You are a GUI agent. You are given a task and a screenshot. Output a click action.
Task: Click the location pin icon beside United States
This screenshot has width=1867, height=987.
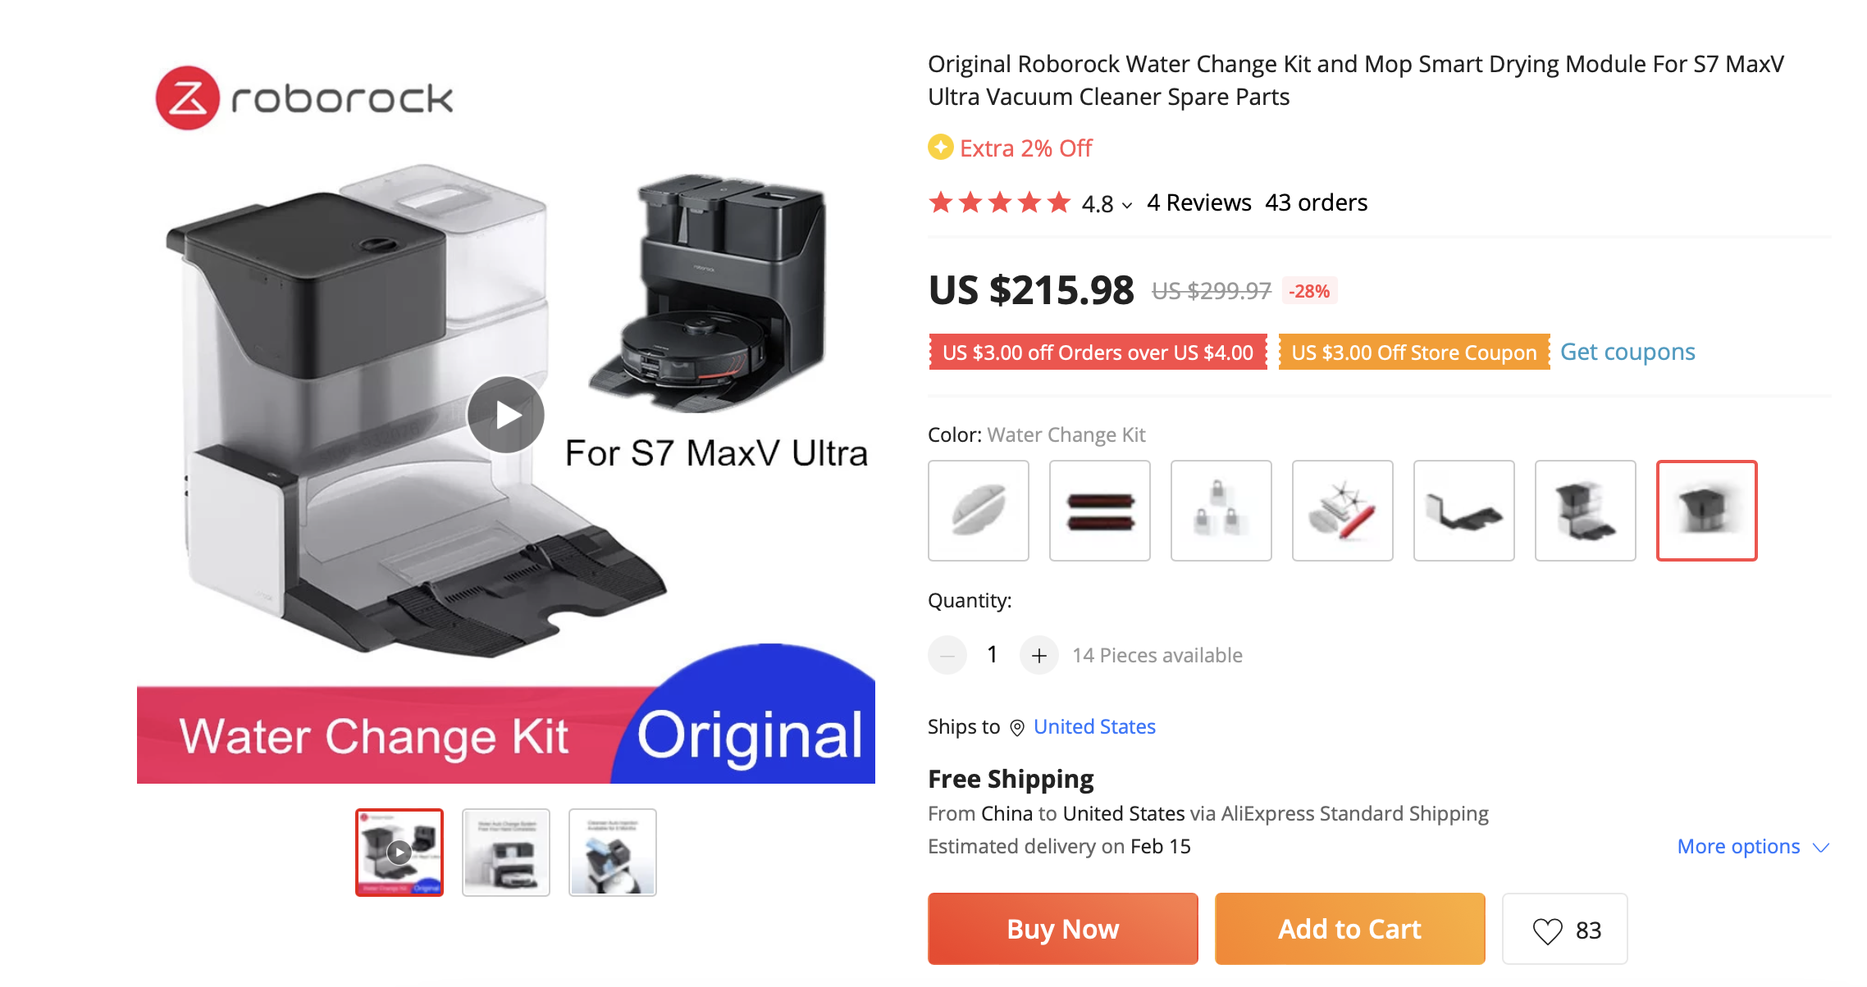point(1017,728)
